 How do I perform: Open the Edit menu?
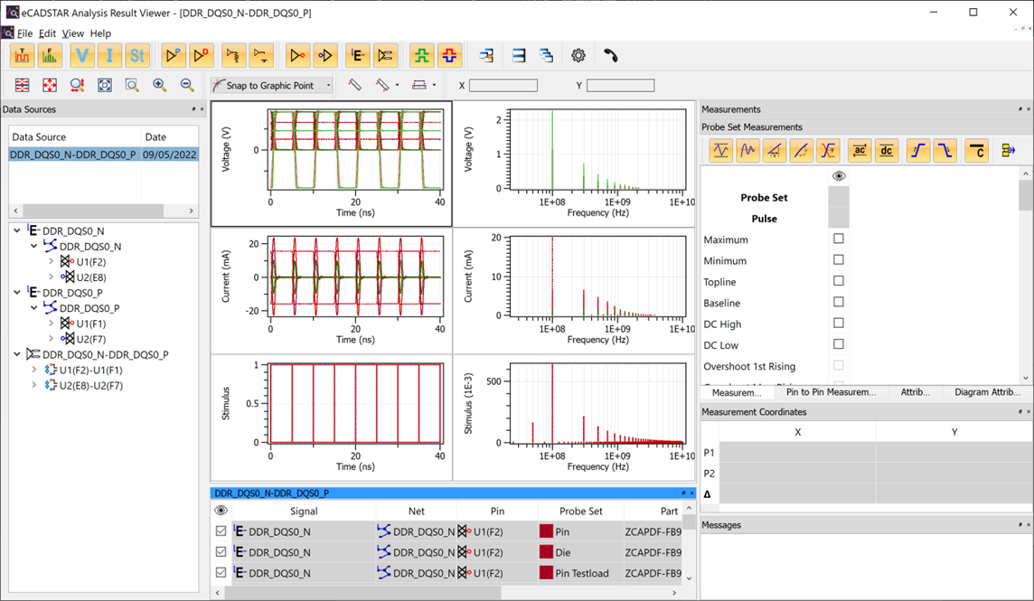[x=48, y=33]
